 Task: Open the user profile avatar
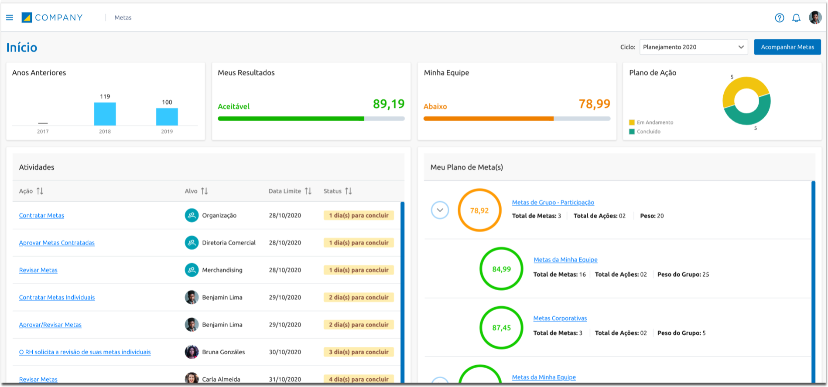tap(814, 17)
